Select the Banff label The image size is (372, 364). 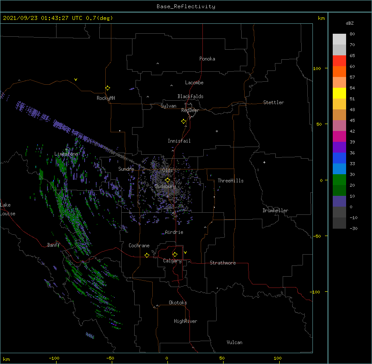click(54, 245)
